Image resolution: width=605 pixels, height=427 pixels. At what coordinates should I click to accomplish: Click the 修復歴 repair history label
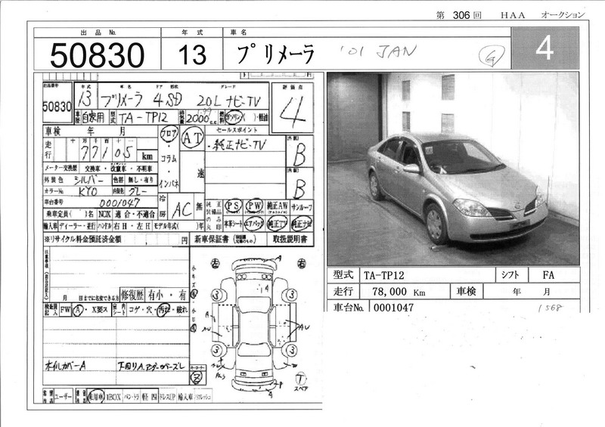click(132, 295)
